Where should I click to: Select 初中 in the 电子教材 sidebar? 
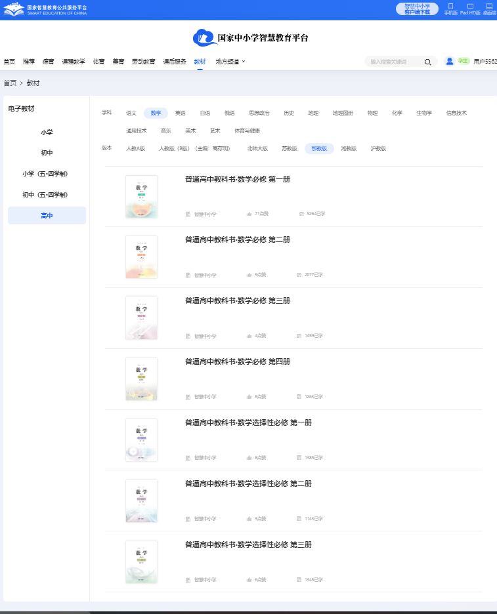[47, 153]
